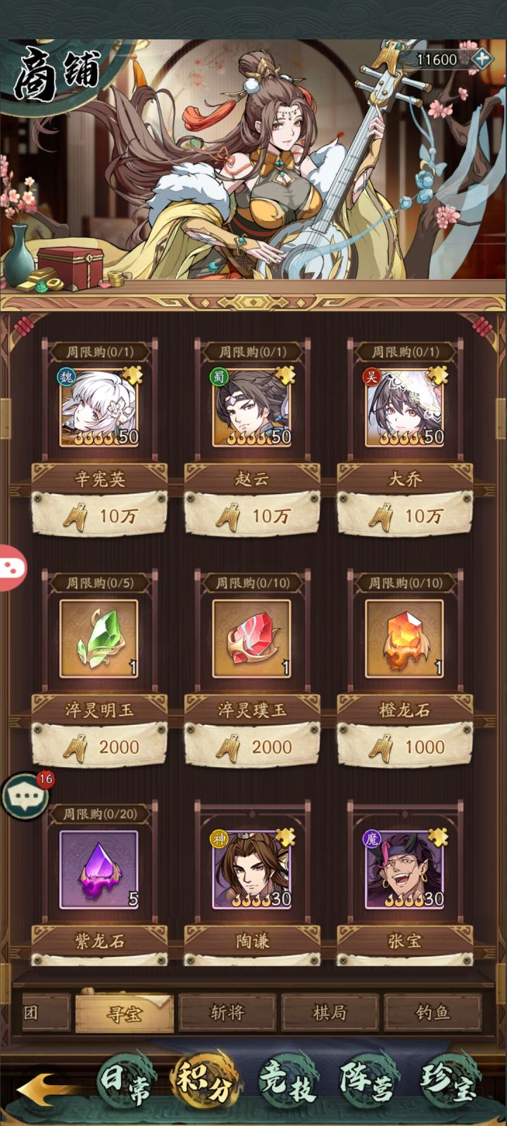This screenshot has height=1126, width=507.
Task: Buy 橙龙石 for 1000
Action: click(x=404, y=747)
